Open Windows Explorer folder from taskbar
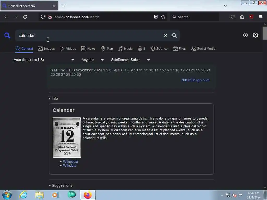 click(40, 195)
